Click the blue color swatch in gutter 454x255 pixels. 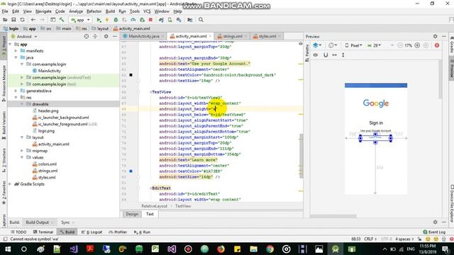tap(131, 171)
